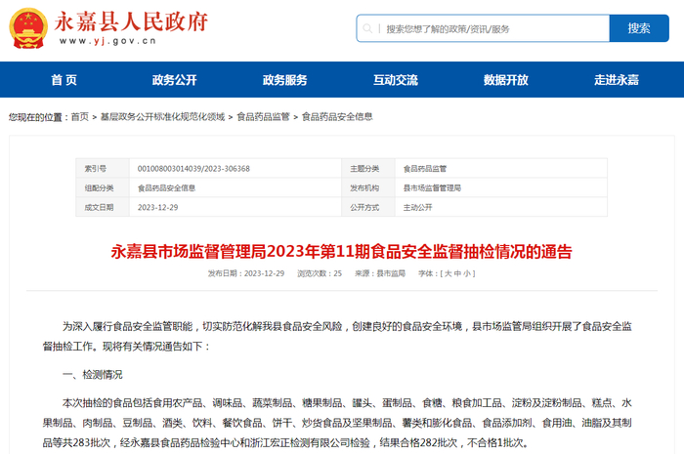
Task: Click the 公开方式 label cell
Action: (x=368, y=207)
